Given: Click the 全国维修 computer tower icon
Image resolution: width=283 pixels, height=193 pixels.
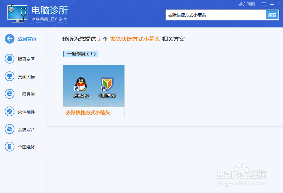Looking at the screenshot, I should point(9,147).
